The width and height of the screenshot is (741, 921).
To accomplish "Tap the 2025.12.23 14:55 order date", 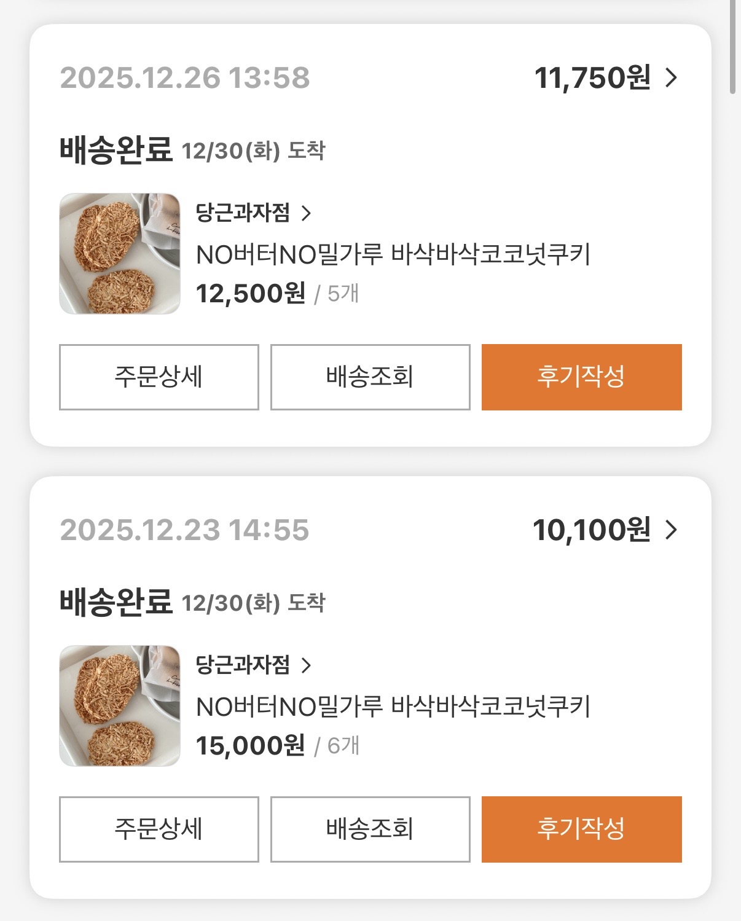I will 185,530.
